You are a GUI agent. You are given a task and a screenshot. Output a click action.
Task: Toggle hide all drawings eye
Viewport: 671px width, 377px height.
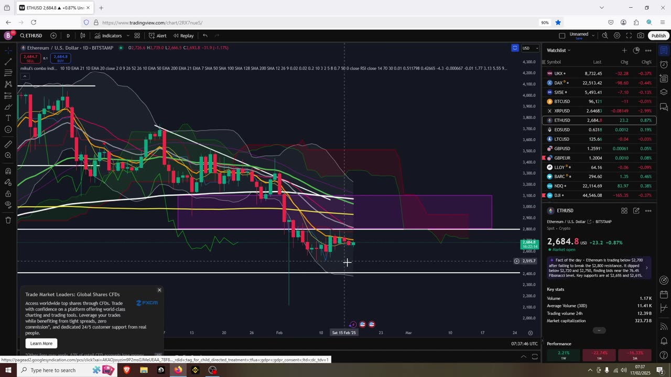coord(8,205)
